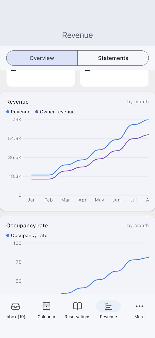This screenshot has width=155, height=338.
Task: Open the Inbox tray icon
Action: tap(15, 306)
